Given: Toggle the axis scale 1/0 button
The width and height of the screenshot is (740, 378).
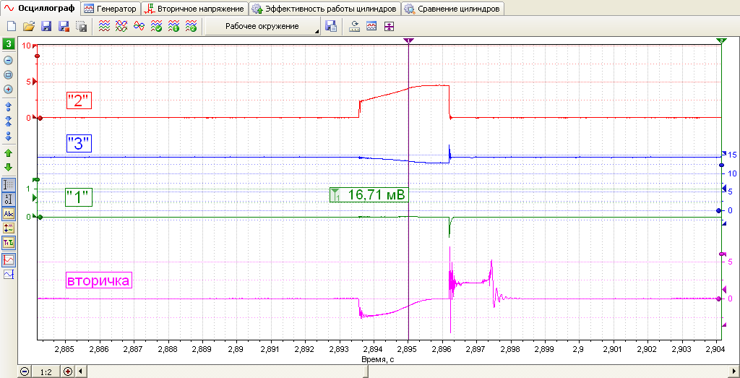Looking at the screenshot, I should [x=9, y=199].
